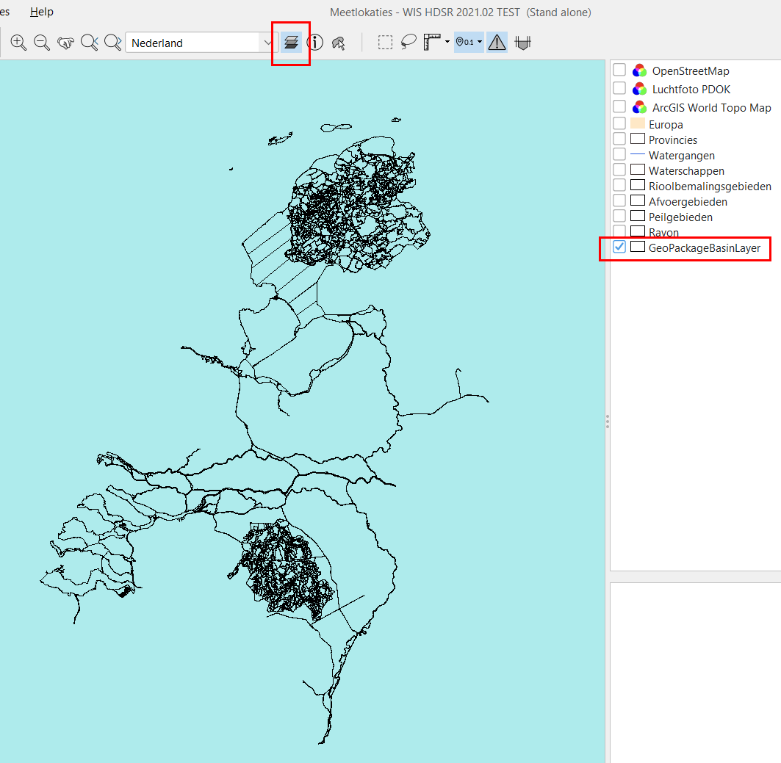Image resolution: width=781 pixels, height=763 pixels.
Task: Expand the ruler measure tool dropdown arrow
Action: pos(447,43)
